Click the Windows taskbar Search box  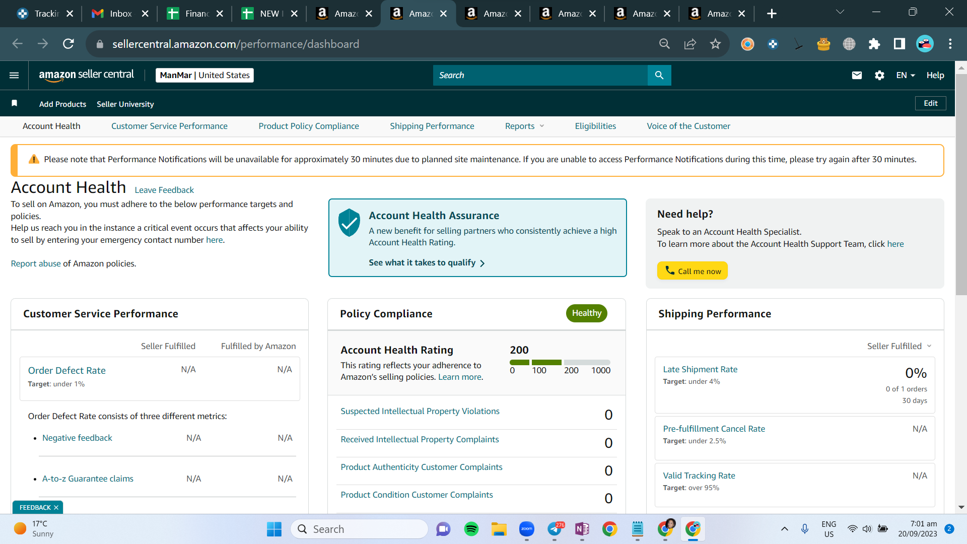coord(360,529)
